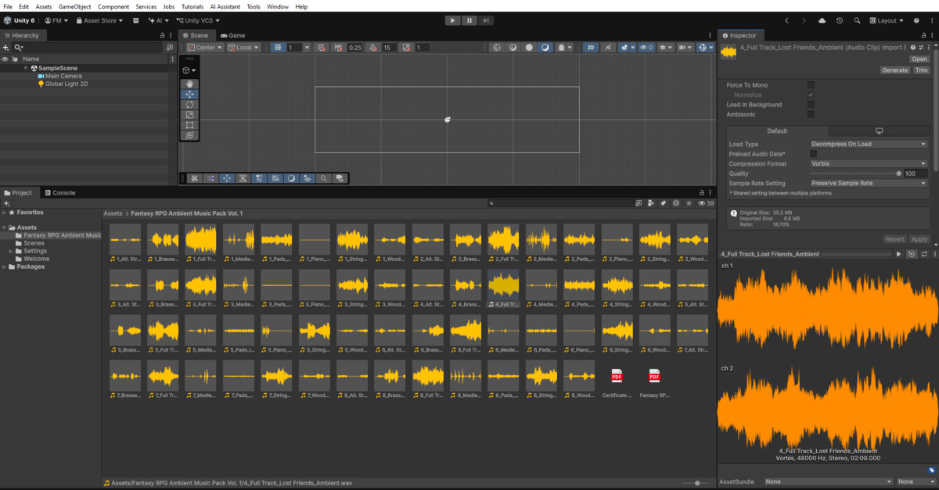Select the Scale tool in Scene toolbar
The image size is (939, 490).
[x=190, y=114]
